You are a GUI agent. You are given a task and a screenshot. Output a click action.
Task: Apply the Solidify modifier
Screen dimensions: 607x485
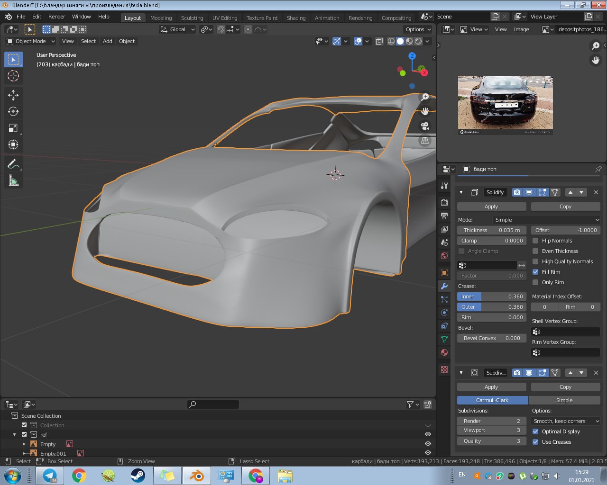(x=491, y=207)
